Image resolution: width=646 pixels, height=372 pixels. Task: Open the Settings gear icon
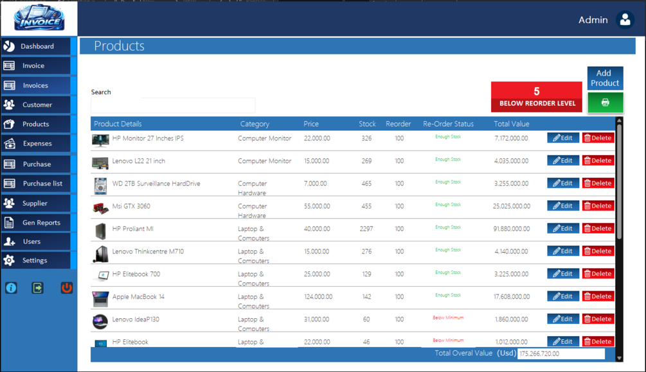[9, 260]
